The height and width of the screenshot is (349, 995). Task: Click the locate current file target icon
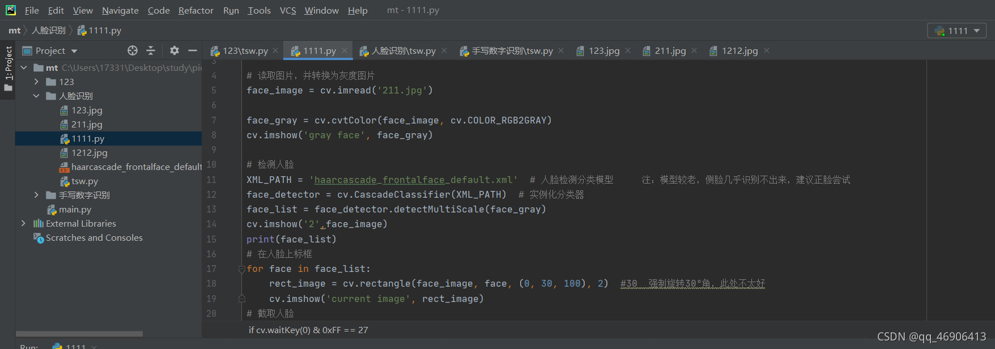click(x=133, y=50)
